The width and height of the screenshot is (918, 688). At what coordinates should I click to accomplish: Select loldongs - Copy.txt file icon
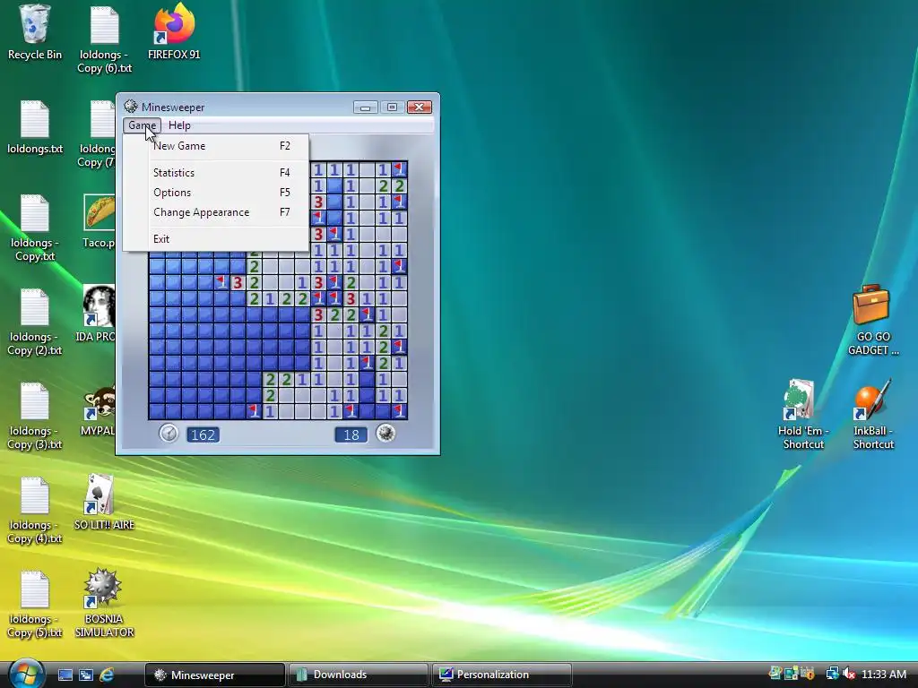[35, 213]
